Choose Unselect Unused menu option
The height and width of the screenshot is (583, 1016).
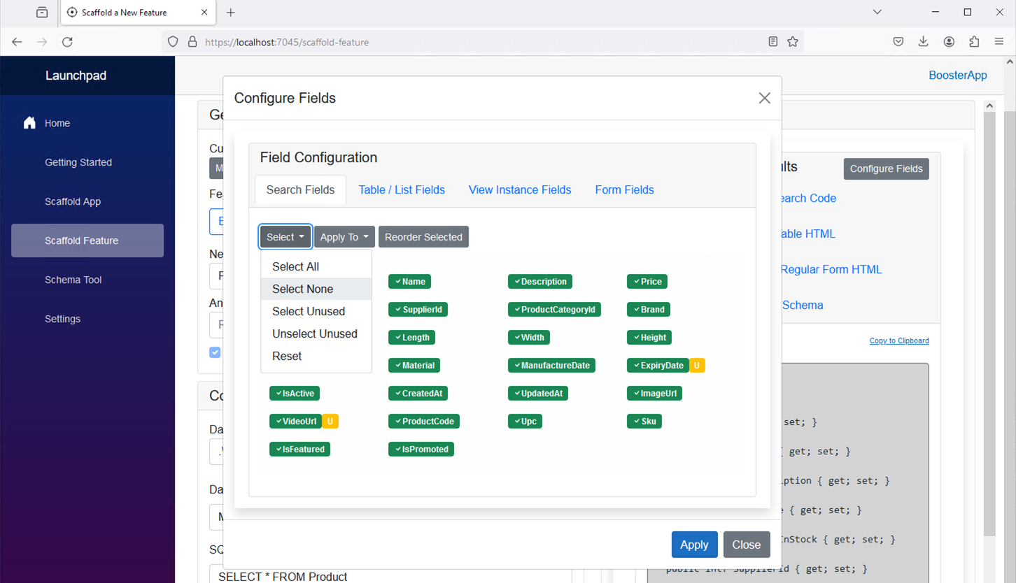pos(316,333)
